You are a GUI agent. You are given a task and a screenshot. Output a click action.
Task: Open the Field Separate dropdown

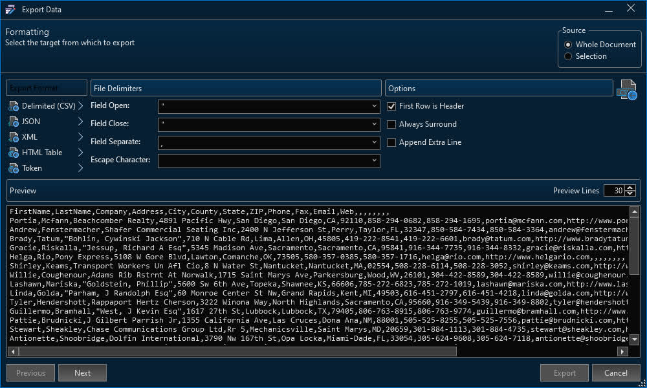click(x=374, y=142)
